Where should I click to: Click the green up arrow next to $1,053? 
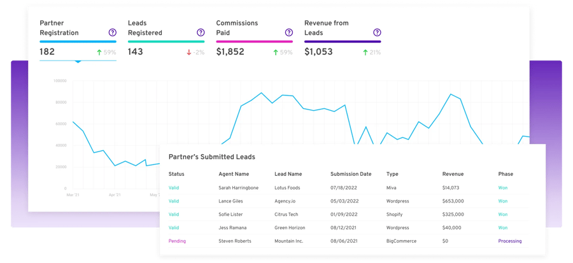click(x=365, y=53)
